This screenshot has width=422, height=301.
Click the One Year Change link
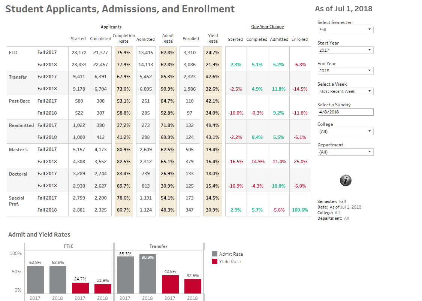click(x=268, y=27)
